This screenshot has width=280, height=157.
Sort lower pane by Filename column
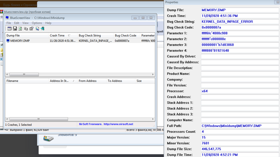[27, 81]
